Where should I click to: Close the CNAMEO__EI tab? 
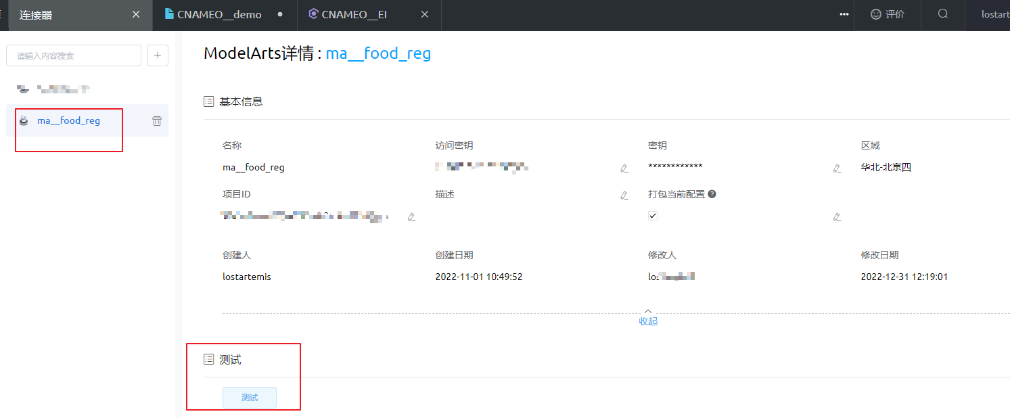tap(425, 14)
